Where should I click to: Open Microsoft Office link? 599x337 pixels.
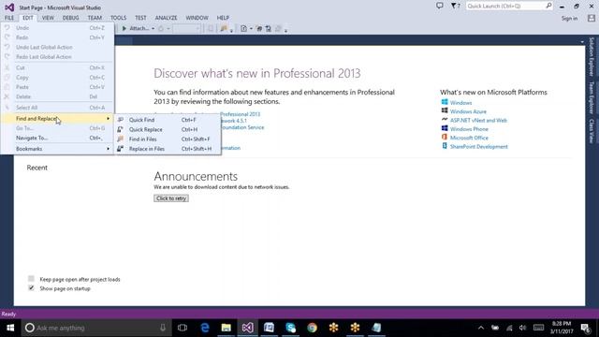(469, 138)
